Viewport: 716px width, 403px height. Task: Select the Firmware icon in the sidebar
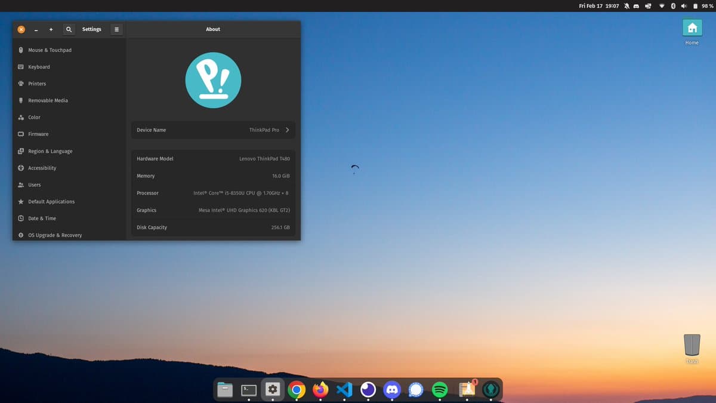21,134
